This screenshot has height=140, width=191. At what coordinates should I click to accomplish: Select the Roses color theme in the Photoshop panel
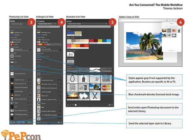tap(14, 44)
